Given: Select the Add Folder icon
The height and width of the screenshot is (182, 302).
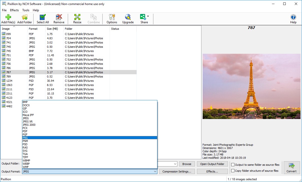Looking at the screenshot, I should pyautogui.click(x=25, y=17).
